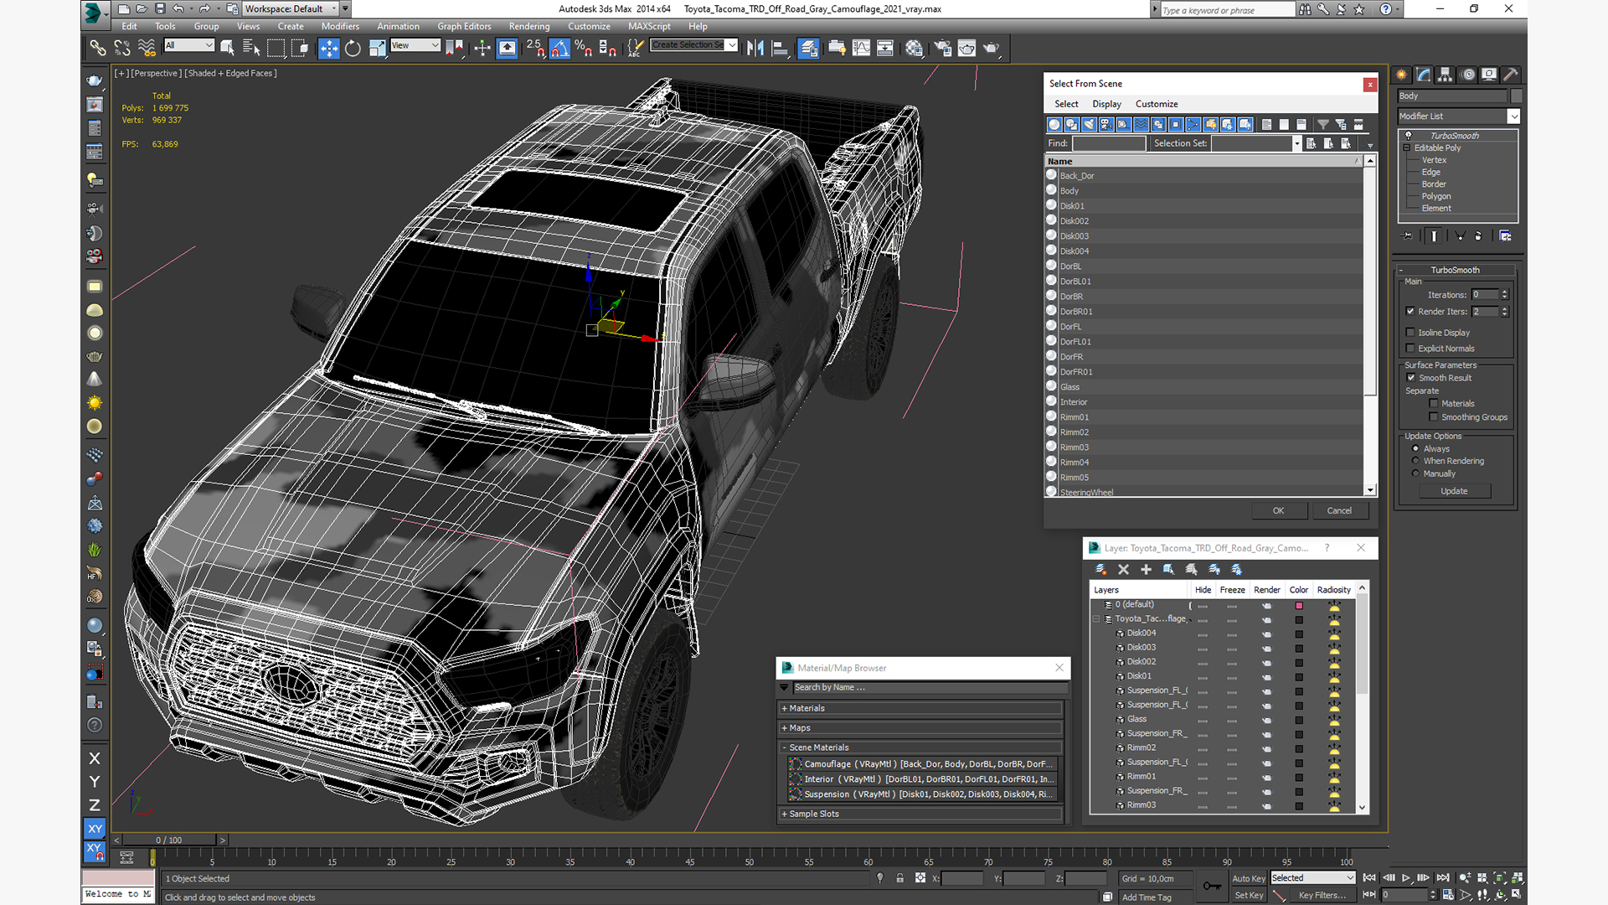The height and width of the screenshot is (905, 1608).
Task: Toggle Percent Snap in main toolbar
Action: (584, 48)
